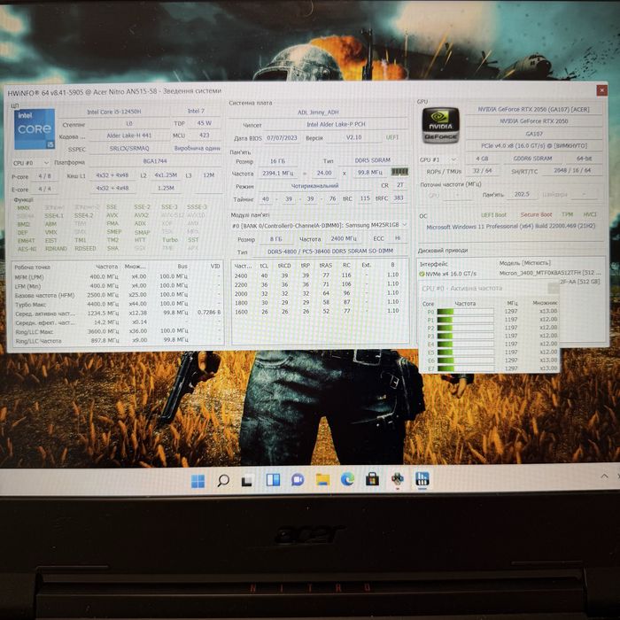Screen dimensions: 620x620
Task: Click the HWiNFO taskbar icon
Action: point(422,479)
